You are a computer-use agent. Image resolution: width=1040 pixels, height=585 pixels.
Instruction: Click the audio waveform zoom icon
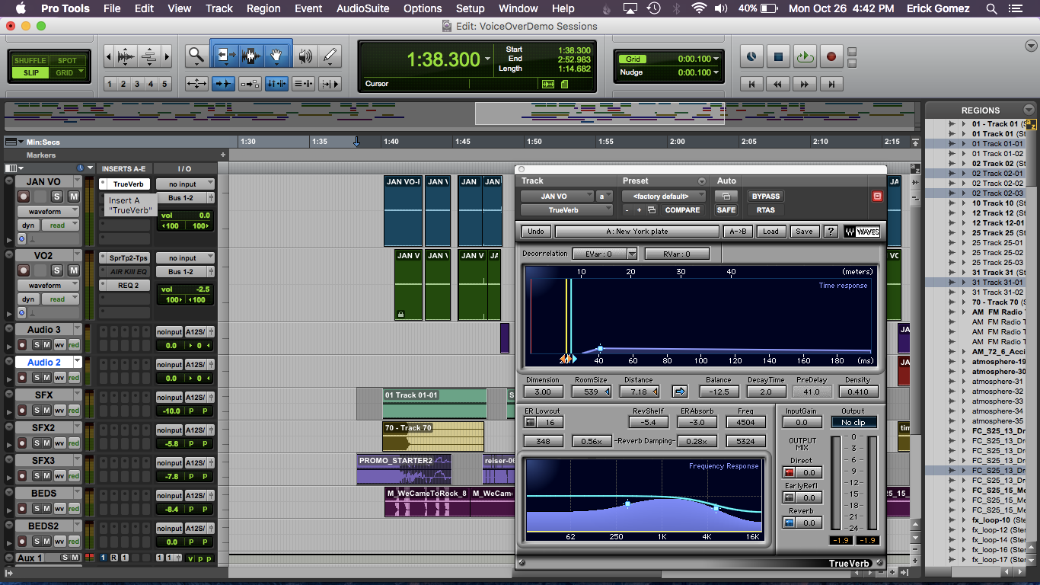pyautogui.click(x=126, y=56)
